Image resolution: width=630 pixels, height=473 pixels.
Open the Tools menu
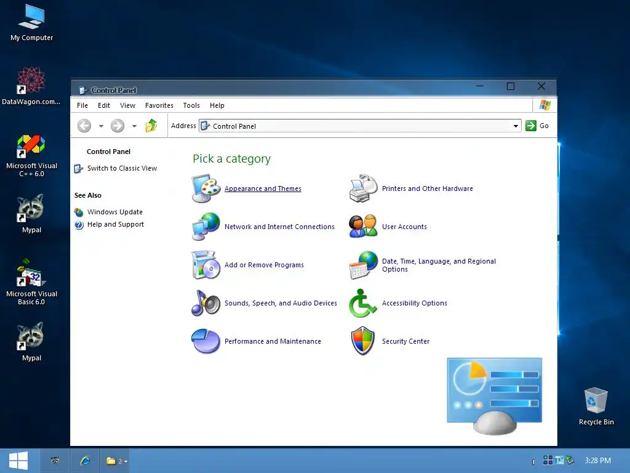(x=191, y=105)
